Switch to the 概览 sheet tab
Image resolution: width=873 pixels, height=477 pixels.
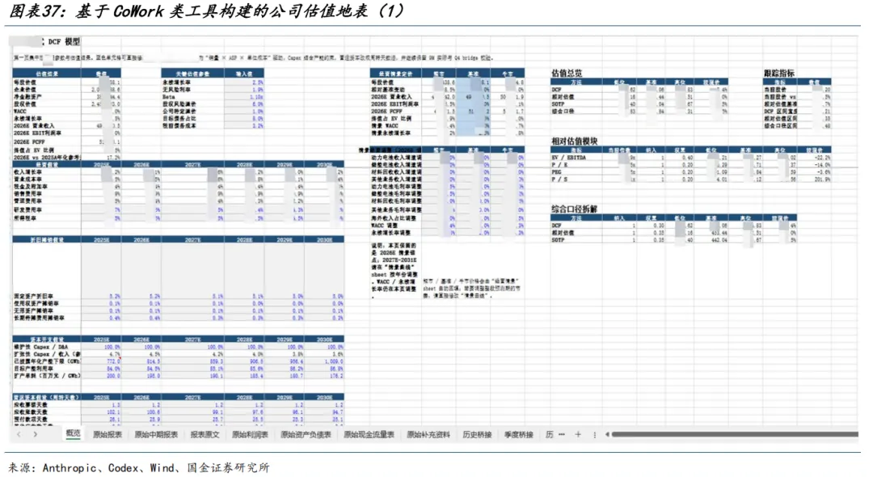(x=73, y=433)
